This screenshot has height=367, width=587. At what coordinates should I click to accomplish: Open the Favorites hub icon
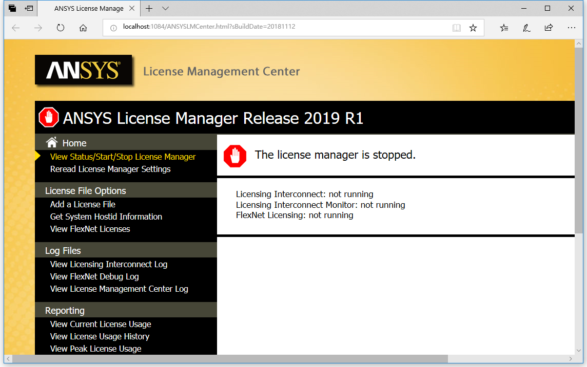[x=504, y=28]
